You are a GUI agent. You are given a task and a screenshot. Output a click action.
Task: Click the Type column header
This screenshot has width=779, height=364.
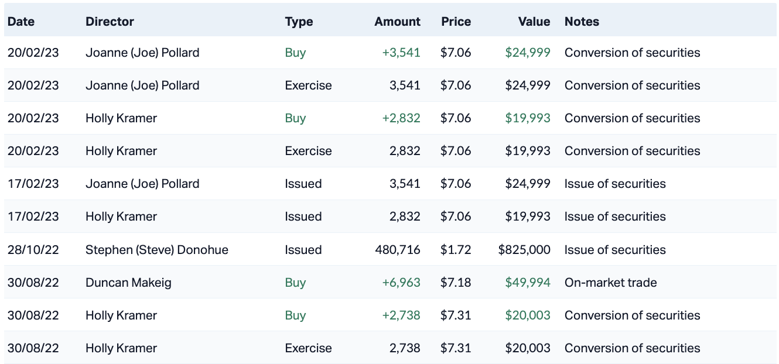[x=299, y=22]
